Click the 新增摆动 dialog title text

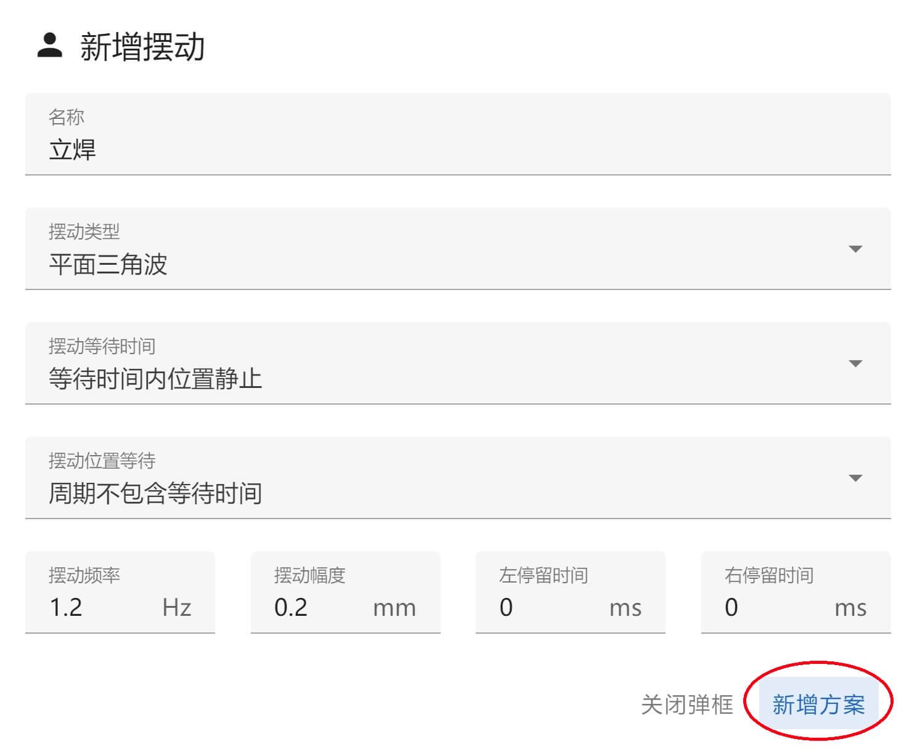coord(142,47)
